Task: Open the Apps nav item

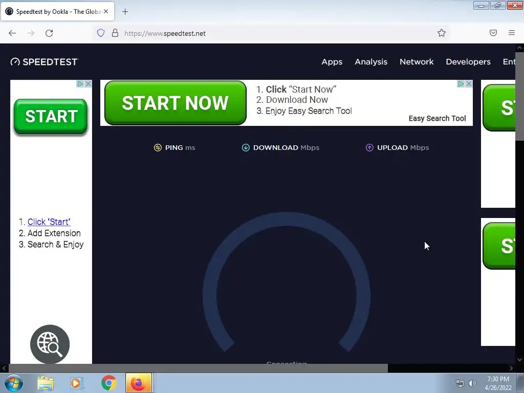Action: (332, 62)
